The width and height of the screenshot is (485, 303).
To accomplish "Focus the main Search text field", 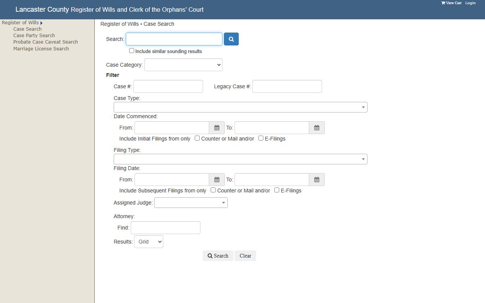I will 174,39.
